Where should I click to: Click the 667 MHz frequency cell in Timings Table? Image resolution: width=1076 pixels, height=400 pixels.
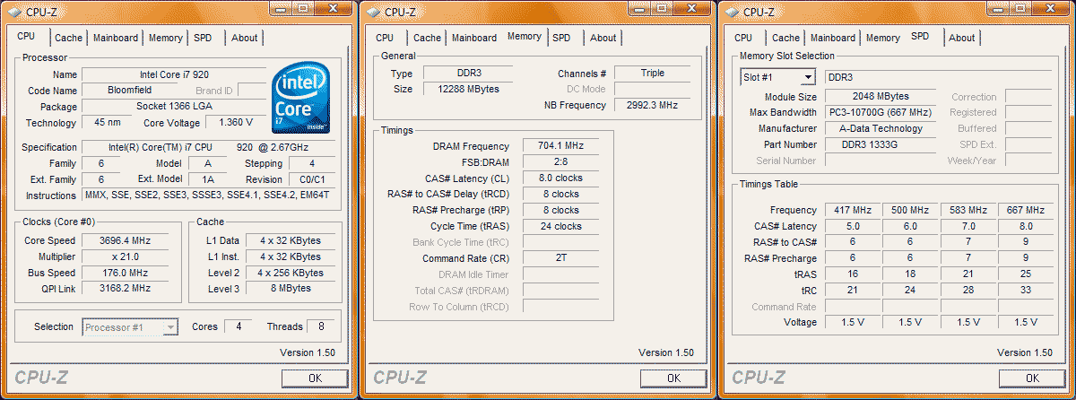(1028, 211)
